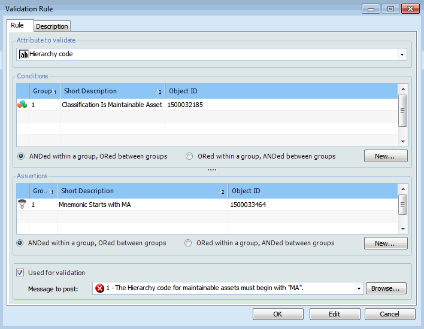Screen dimensions: 424x329
Task: Click the red error icon in message
Action: (x=99, y=288)
